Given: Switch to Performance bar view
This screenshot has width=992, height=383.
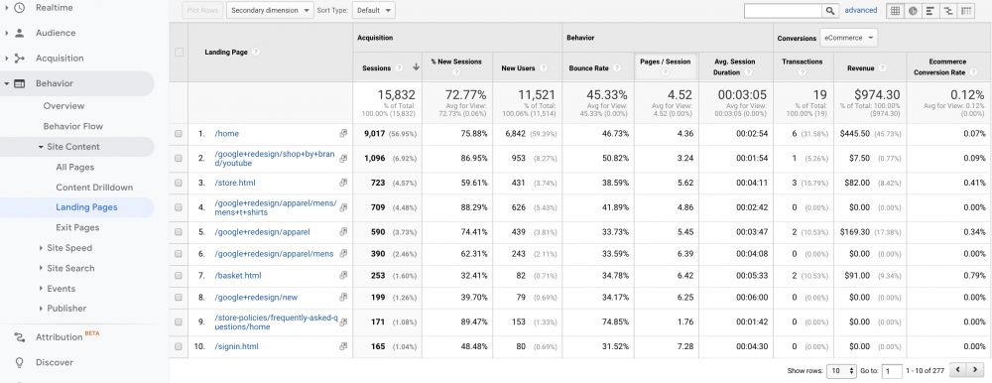Looking at the screenshot, I should (930, 11).
